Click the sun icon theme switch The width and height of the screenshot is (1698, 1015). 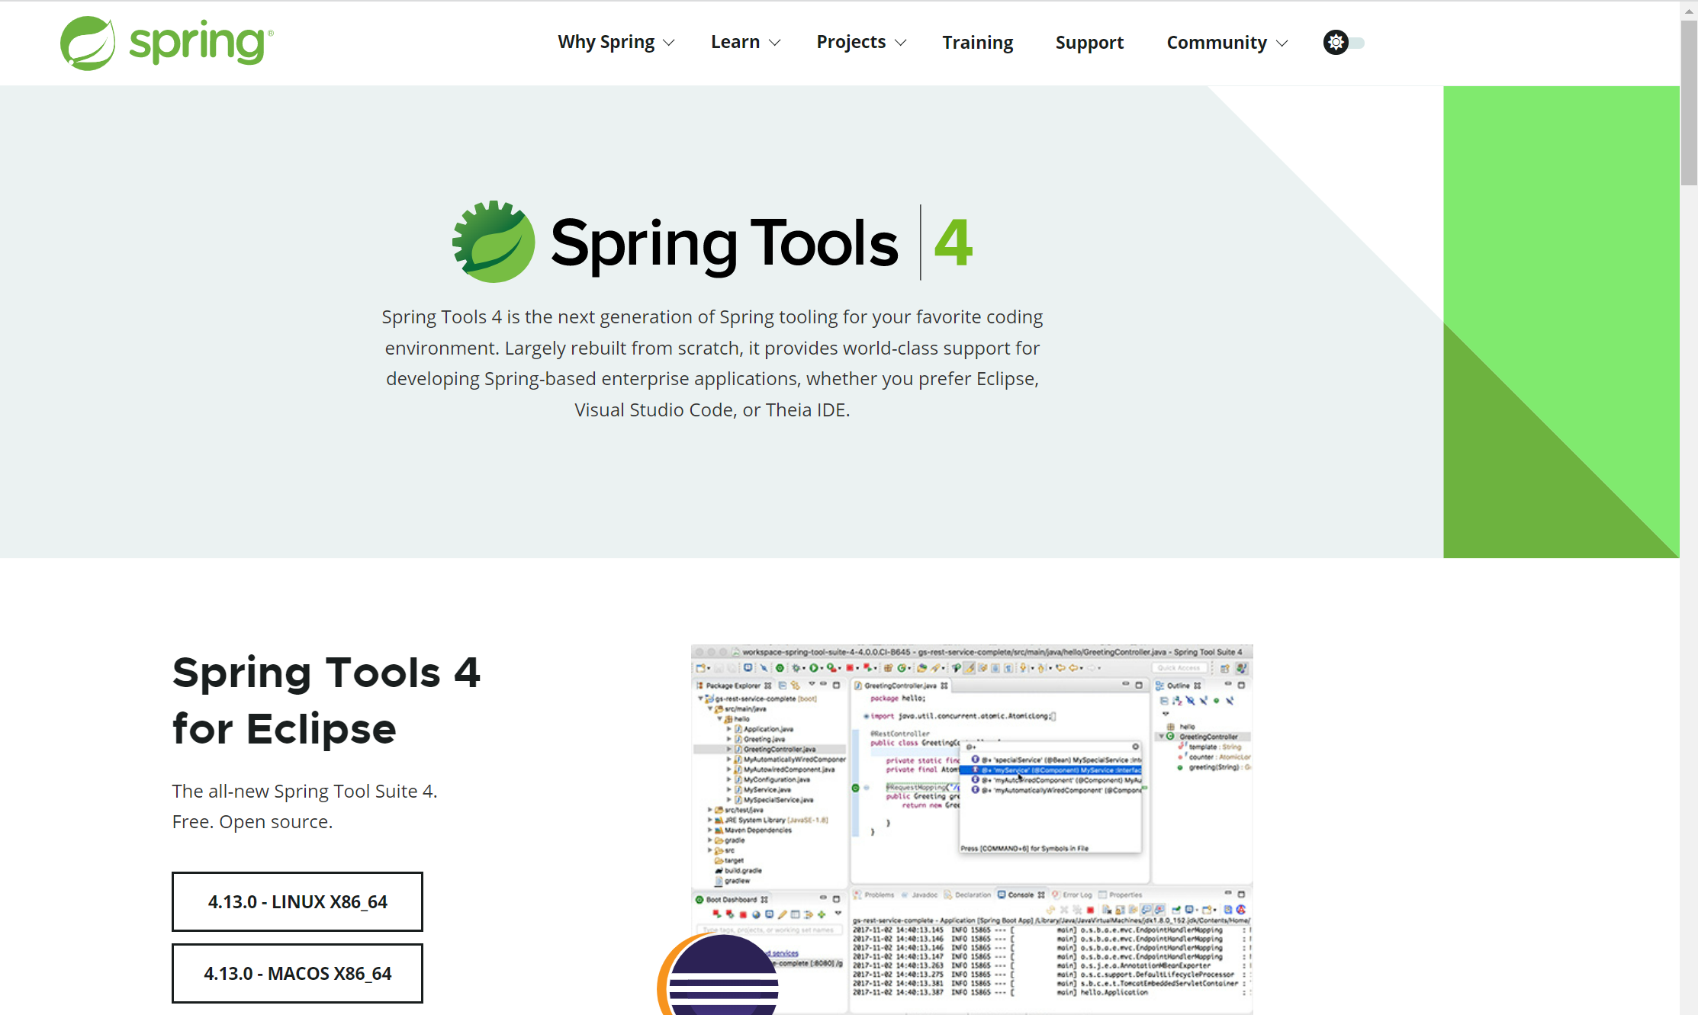coord(1336,43)
